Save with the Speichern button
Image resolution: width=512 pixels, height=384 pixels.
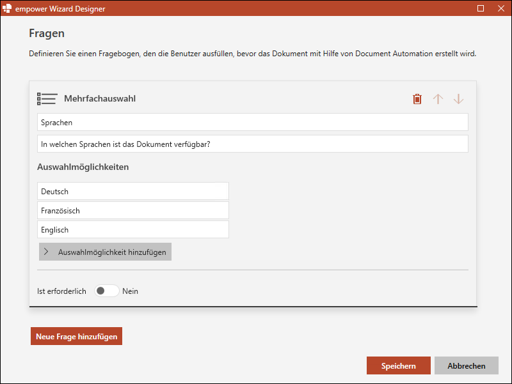(398, 365)
